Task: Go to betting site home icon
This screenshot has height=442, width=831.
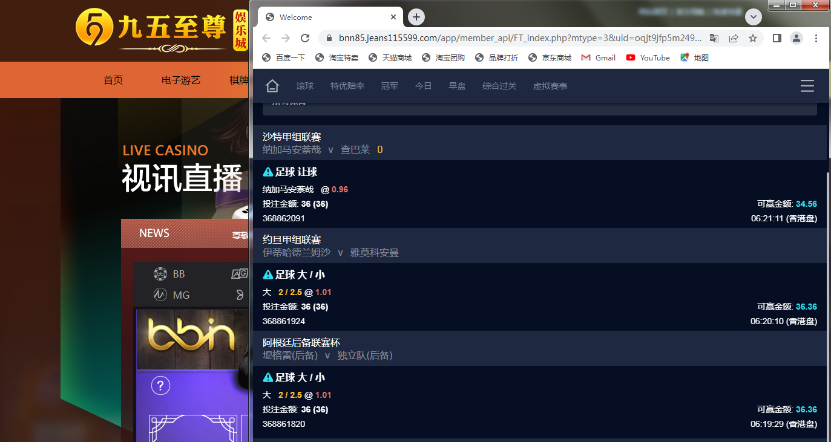Action: [272, 86]
